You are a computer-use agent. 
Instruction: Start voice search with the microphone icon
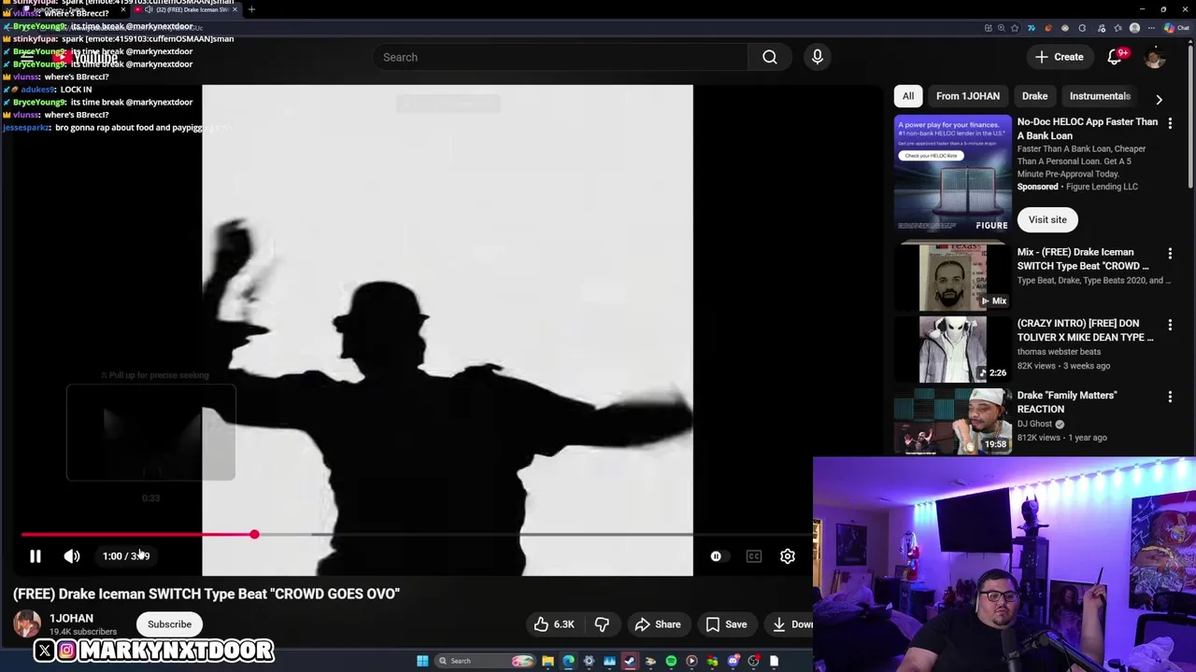(x=818, y=57)
